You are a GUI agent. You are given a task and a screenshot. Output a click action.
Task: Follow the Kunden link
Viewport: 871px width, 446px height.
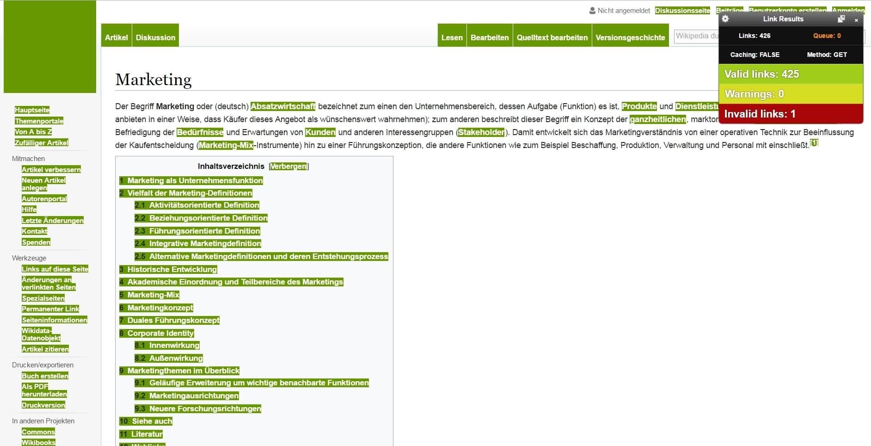pyautogui.click(x=320, y=132)
